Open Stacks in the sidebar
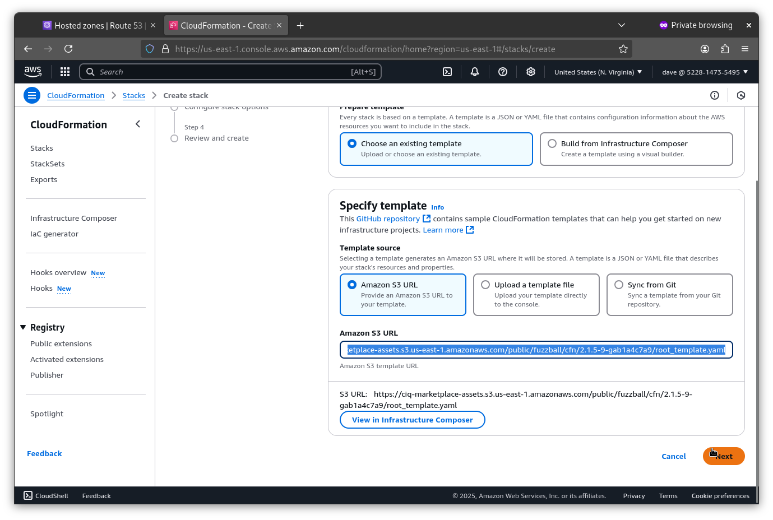 (x=41, y=148)
